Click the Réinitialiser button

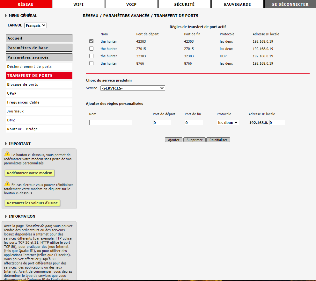click(218, 140)
